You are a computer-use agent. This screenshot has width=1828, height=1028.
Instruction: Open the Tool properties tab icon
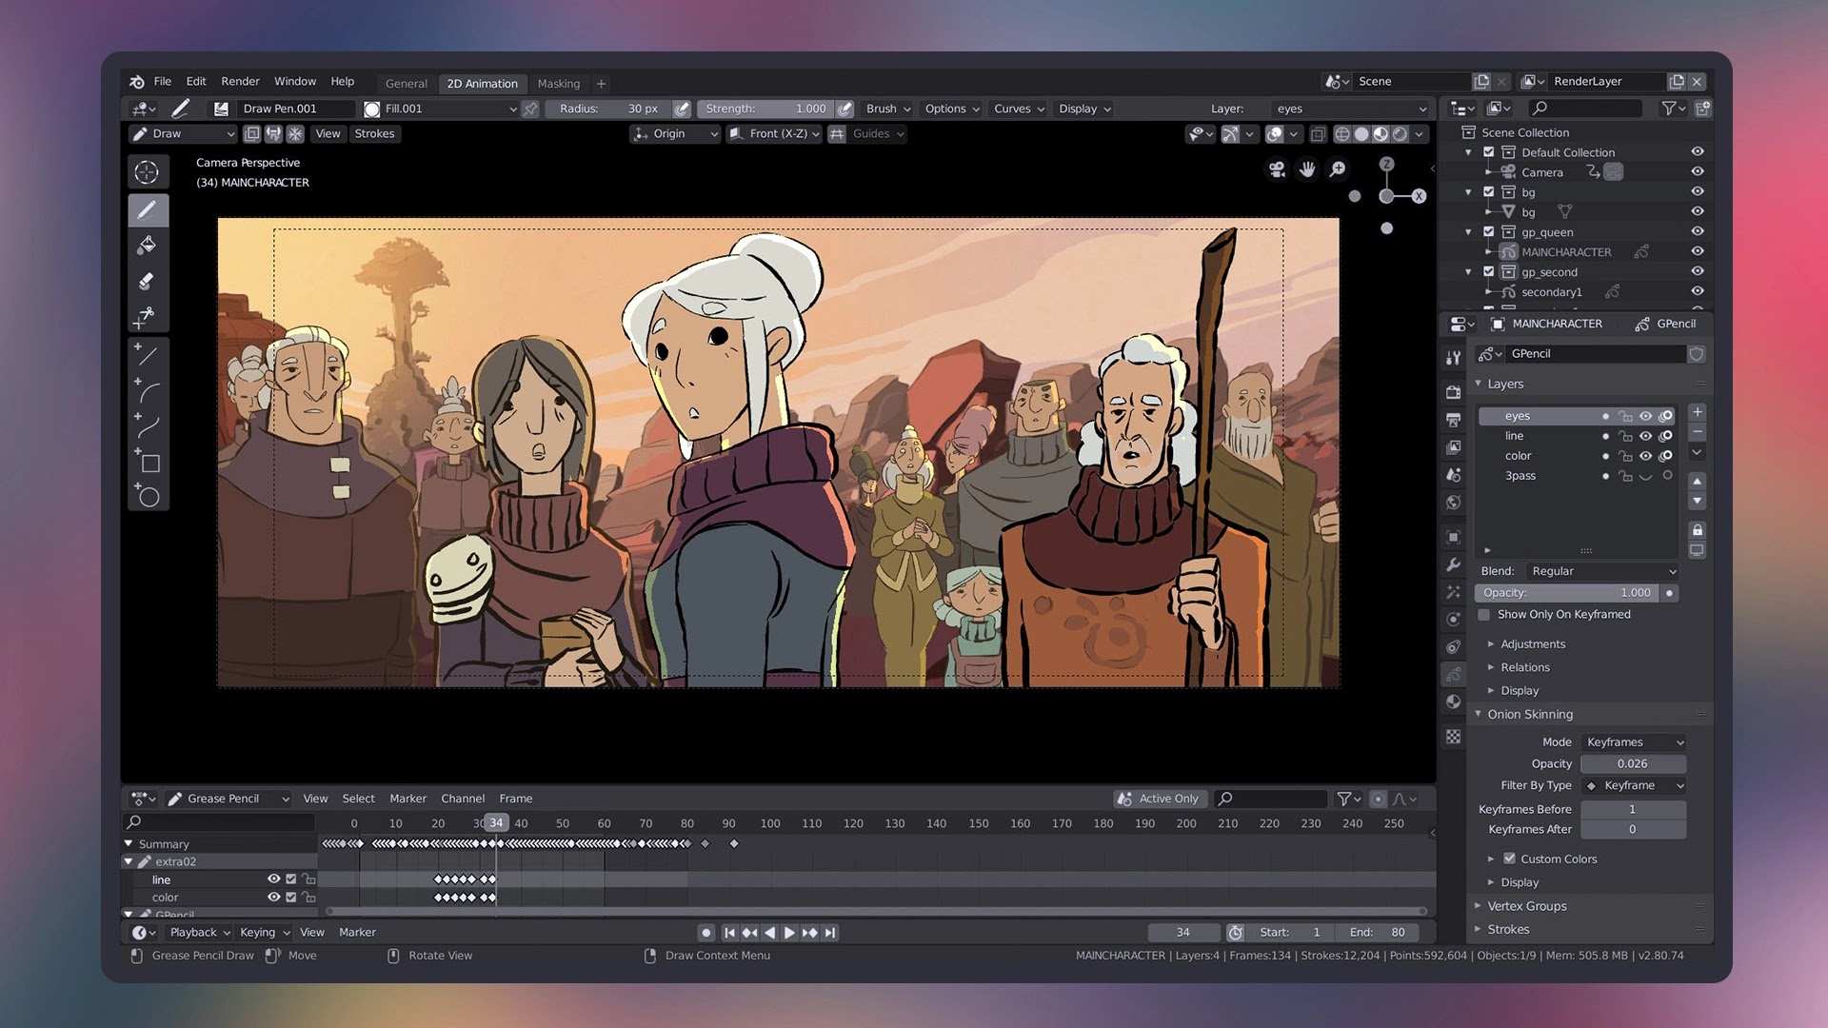pos(1453,358)
